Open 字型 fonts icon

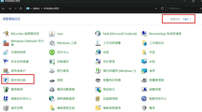[144, 52]
